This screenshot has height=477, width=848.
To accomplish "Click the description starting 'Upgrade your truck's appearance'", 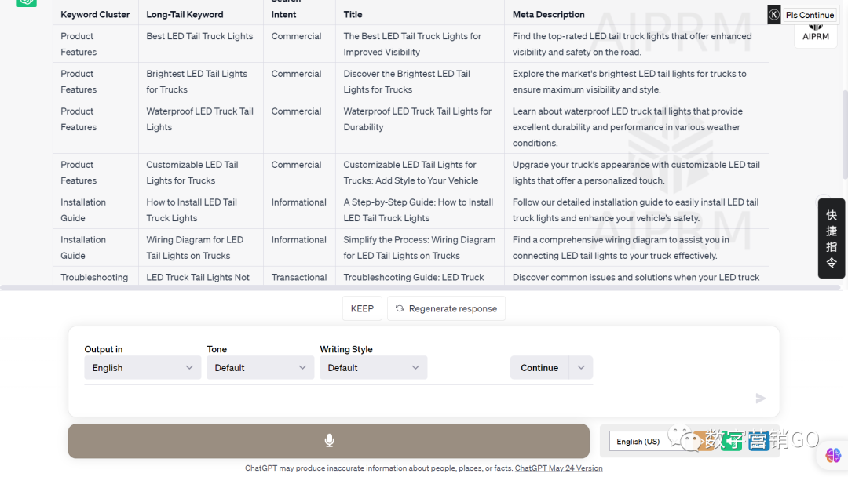I will coord(636,173).
